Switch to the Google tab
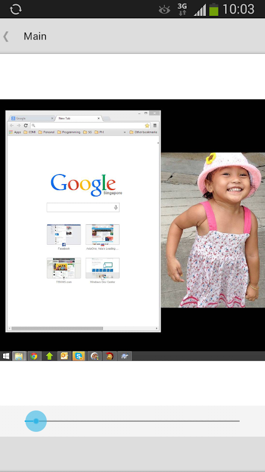265x472 pixels. pyautogui.click(x=32, y=119)
